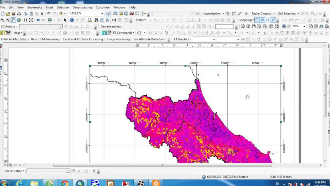The width and height of the screenshot is (330, 186).
Task: Open Facet and Attribute Processing menu
Action: [x=84, y=39]
